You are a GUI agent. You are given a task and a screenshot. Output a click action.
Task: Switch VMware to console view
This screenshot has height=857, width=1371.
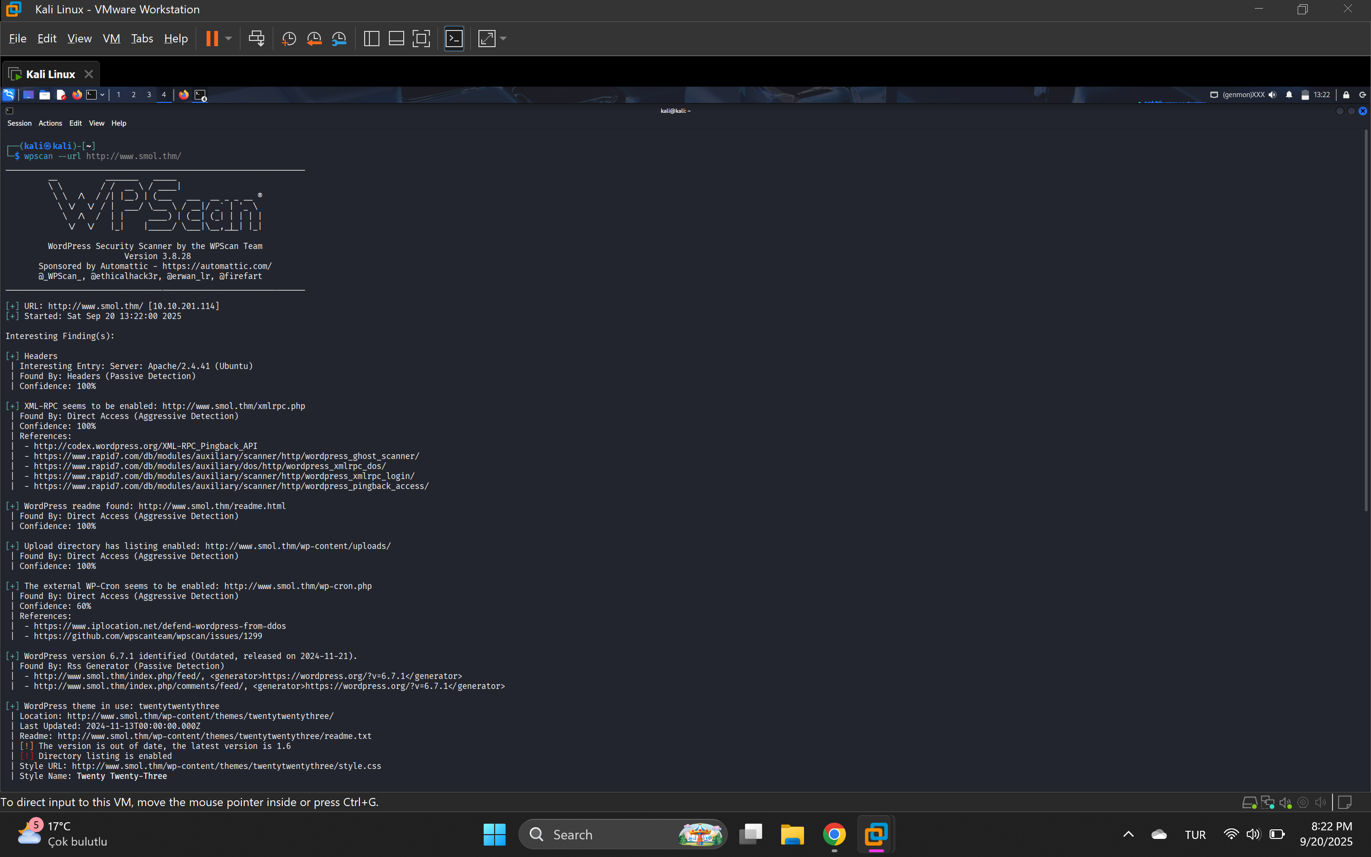(454, 39)
